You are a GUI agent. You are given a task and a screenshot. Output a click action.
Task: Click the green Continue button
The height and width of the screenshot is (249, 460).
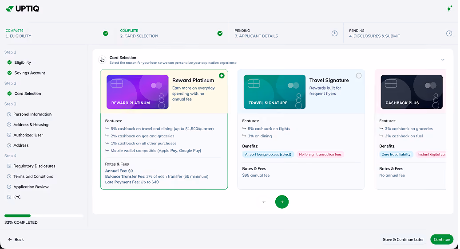point(442,239)
